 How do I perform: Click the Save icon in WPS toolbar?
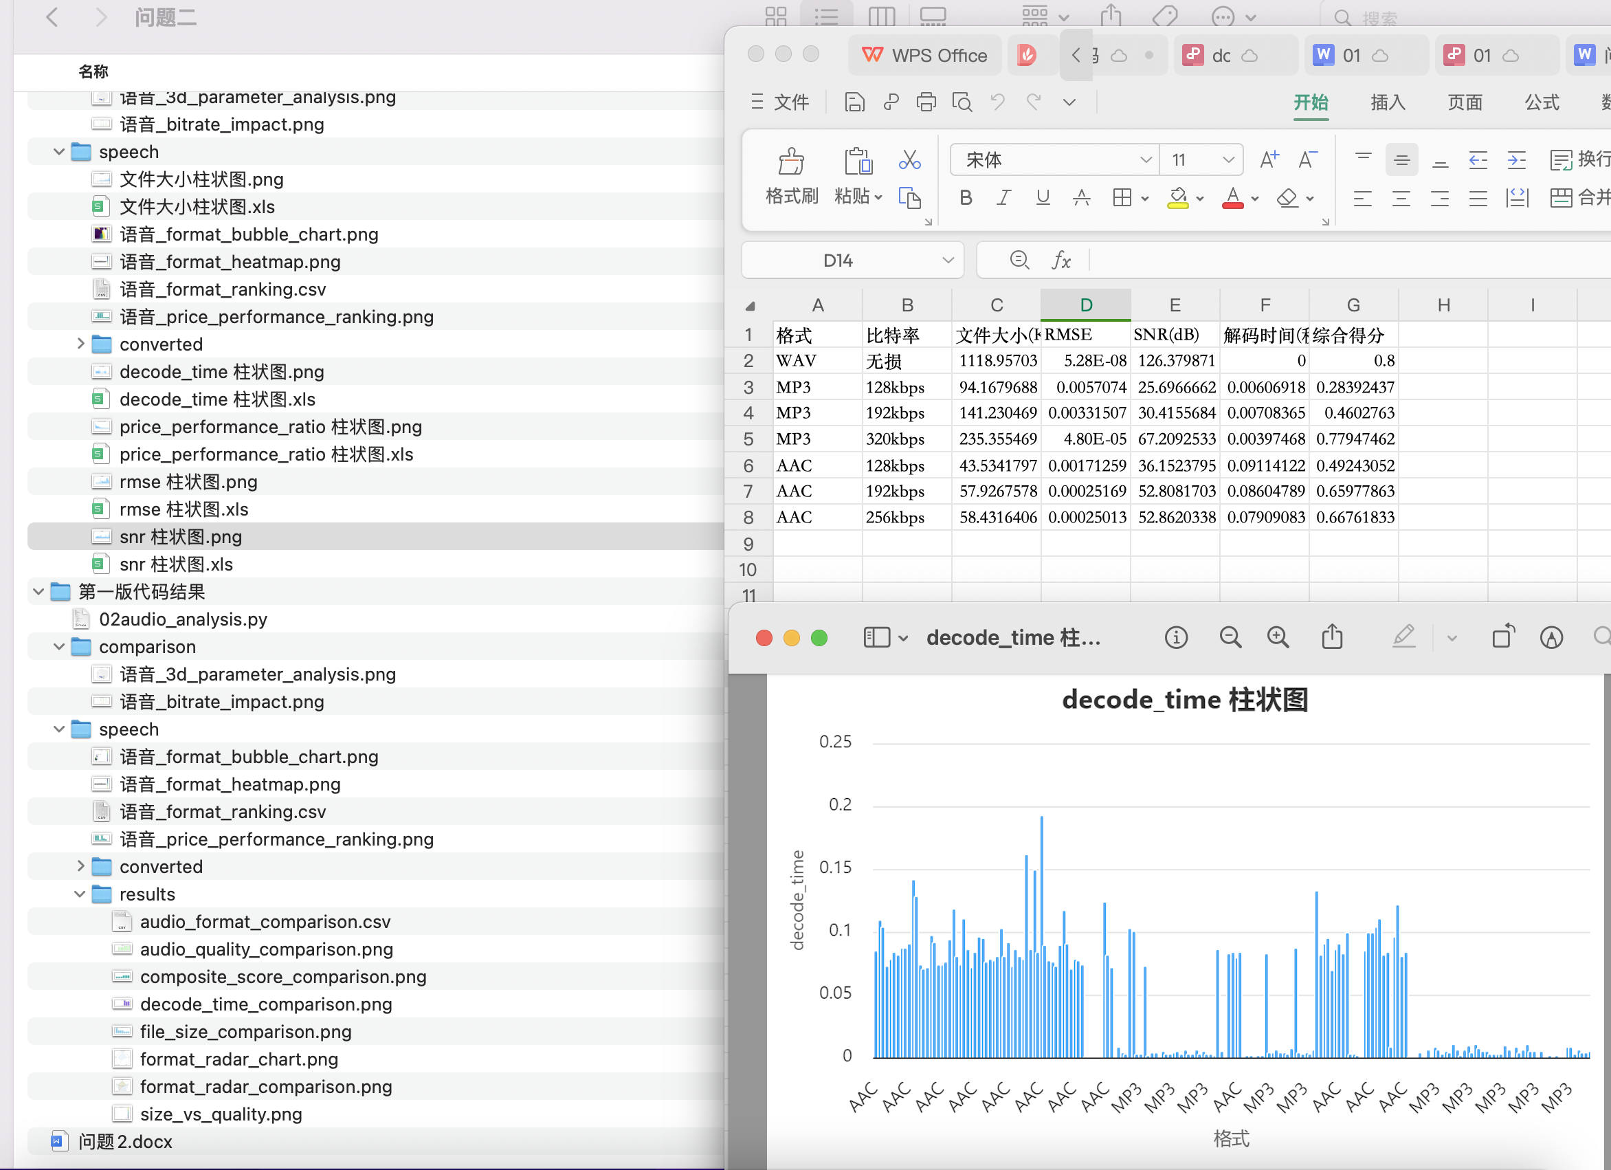854,102
